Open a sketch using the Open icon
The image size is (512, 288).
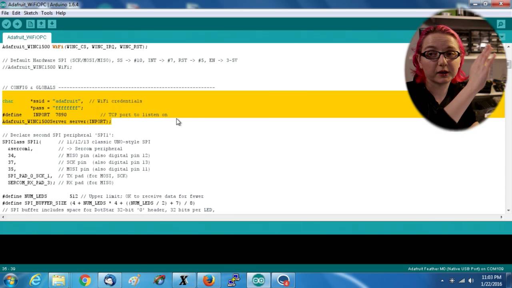point(41,24)
